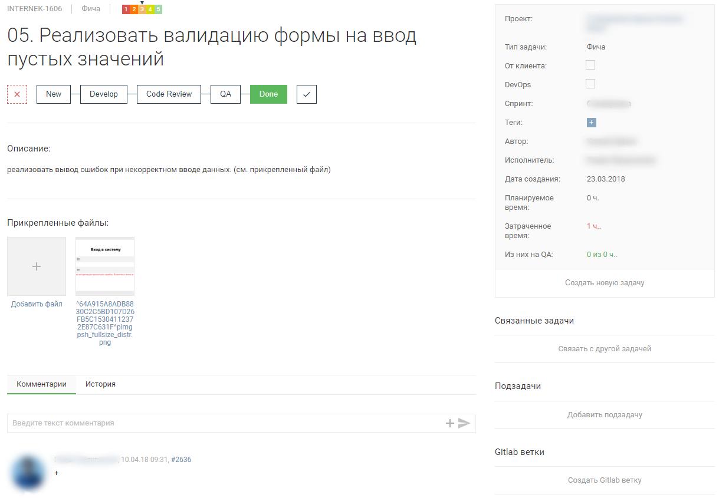Enable the От клиента checkbox

pos(590,65)
